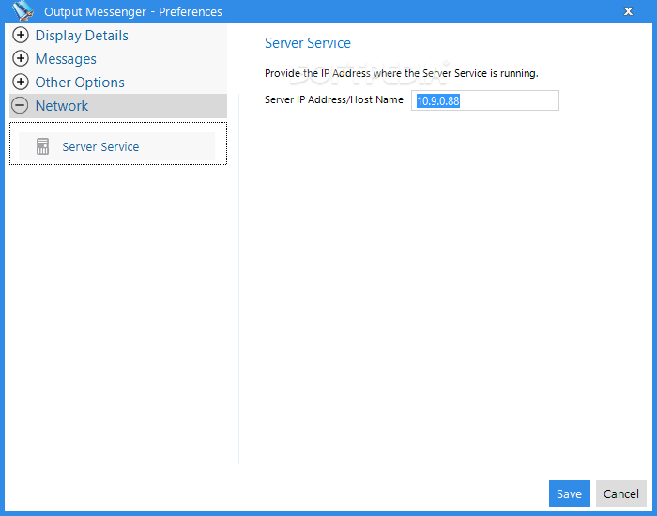The image size is (657, 516).
Task: Select Server Service item under Network
Action: click(x=117, y=146)
